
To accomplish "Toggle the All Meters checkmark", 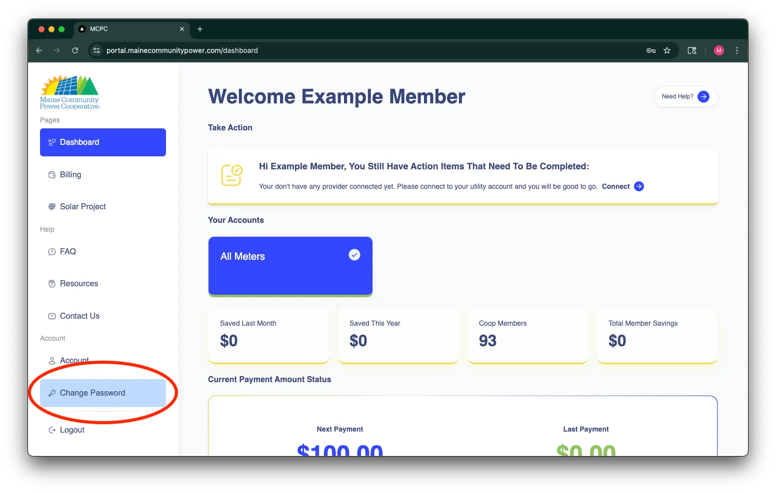I will [354, 255].
